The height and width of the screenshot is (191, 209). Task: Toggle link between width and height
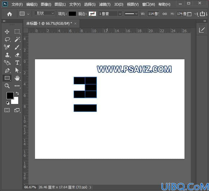(165, 14)
